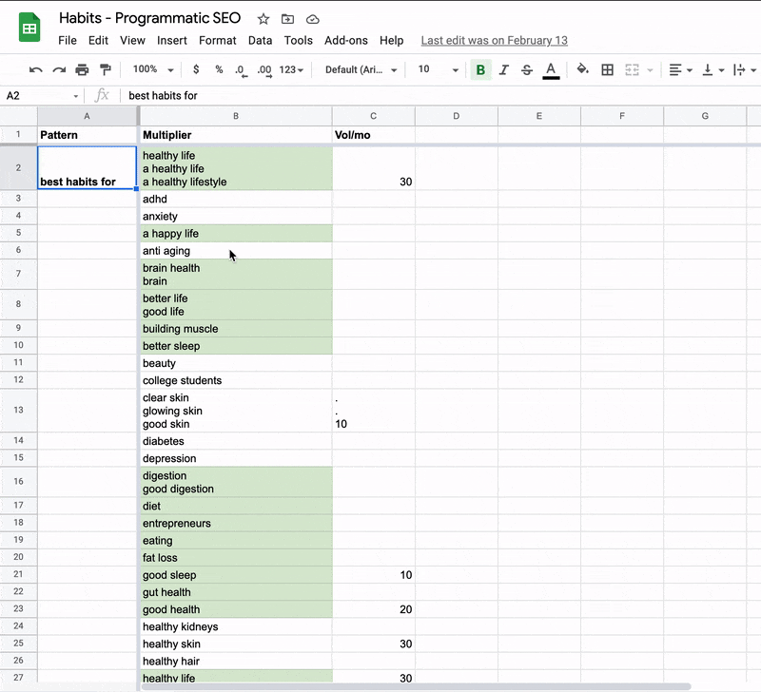Open the Add-ons menu
This screenshot has width=761, height=692.
(x=345, y=41)
